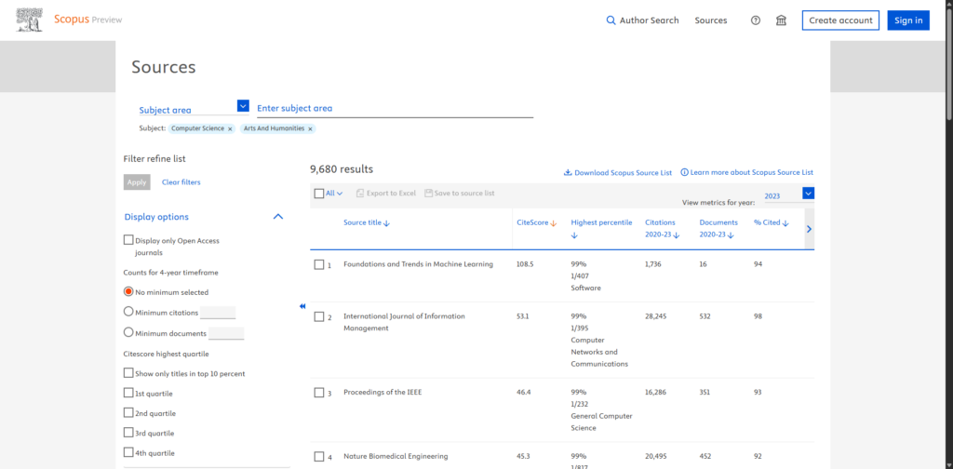Screen dimensions: 953x469
Task: Check the 1st quartile box
Action: point(128,393)
